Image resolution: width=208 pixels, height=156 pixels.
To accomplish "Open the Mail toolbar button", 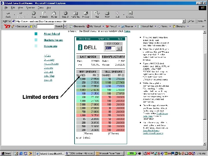I will [97, 14].
